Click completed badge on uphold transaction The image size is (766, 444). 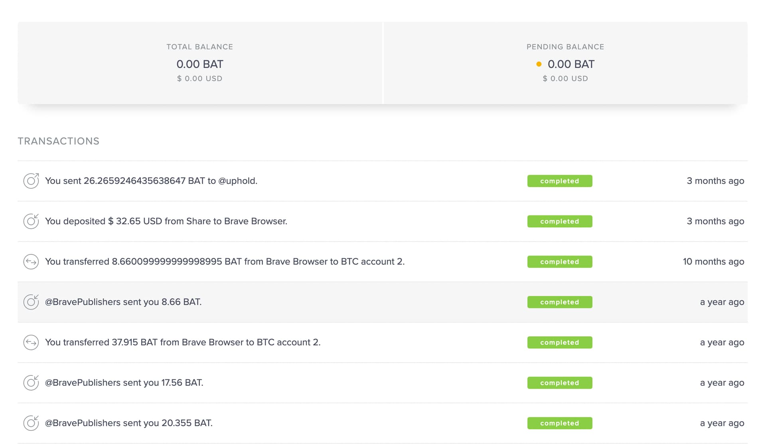click(559, 181)
